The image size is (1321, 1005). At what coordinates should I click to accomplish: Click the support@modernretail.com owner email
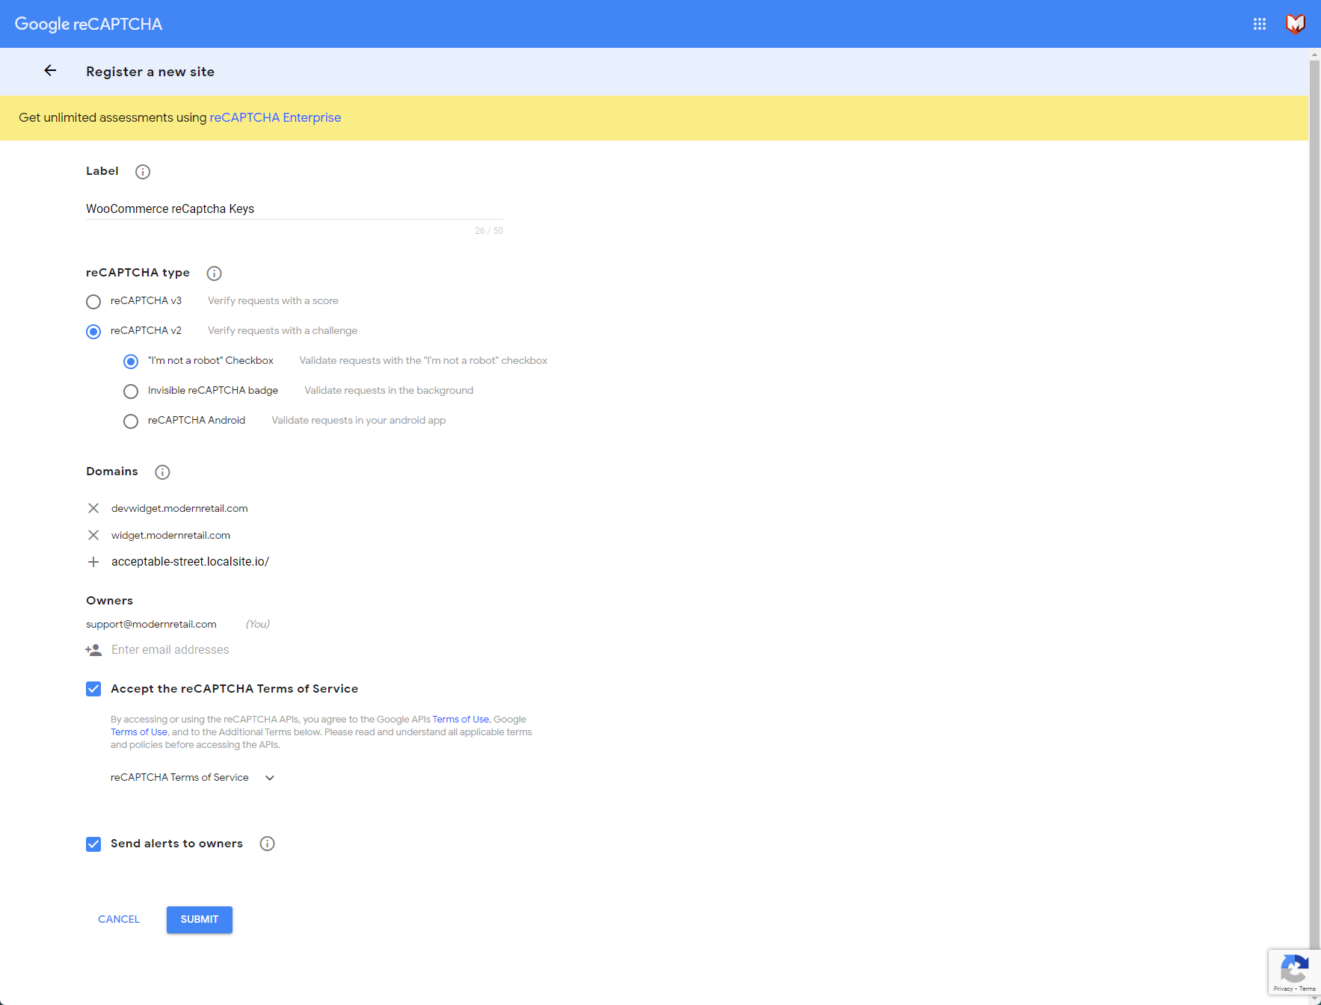point(151,624)
